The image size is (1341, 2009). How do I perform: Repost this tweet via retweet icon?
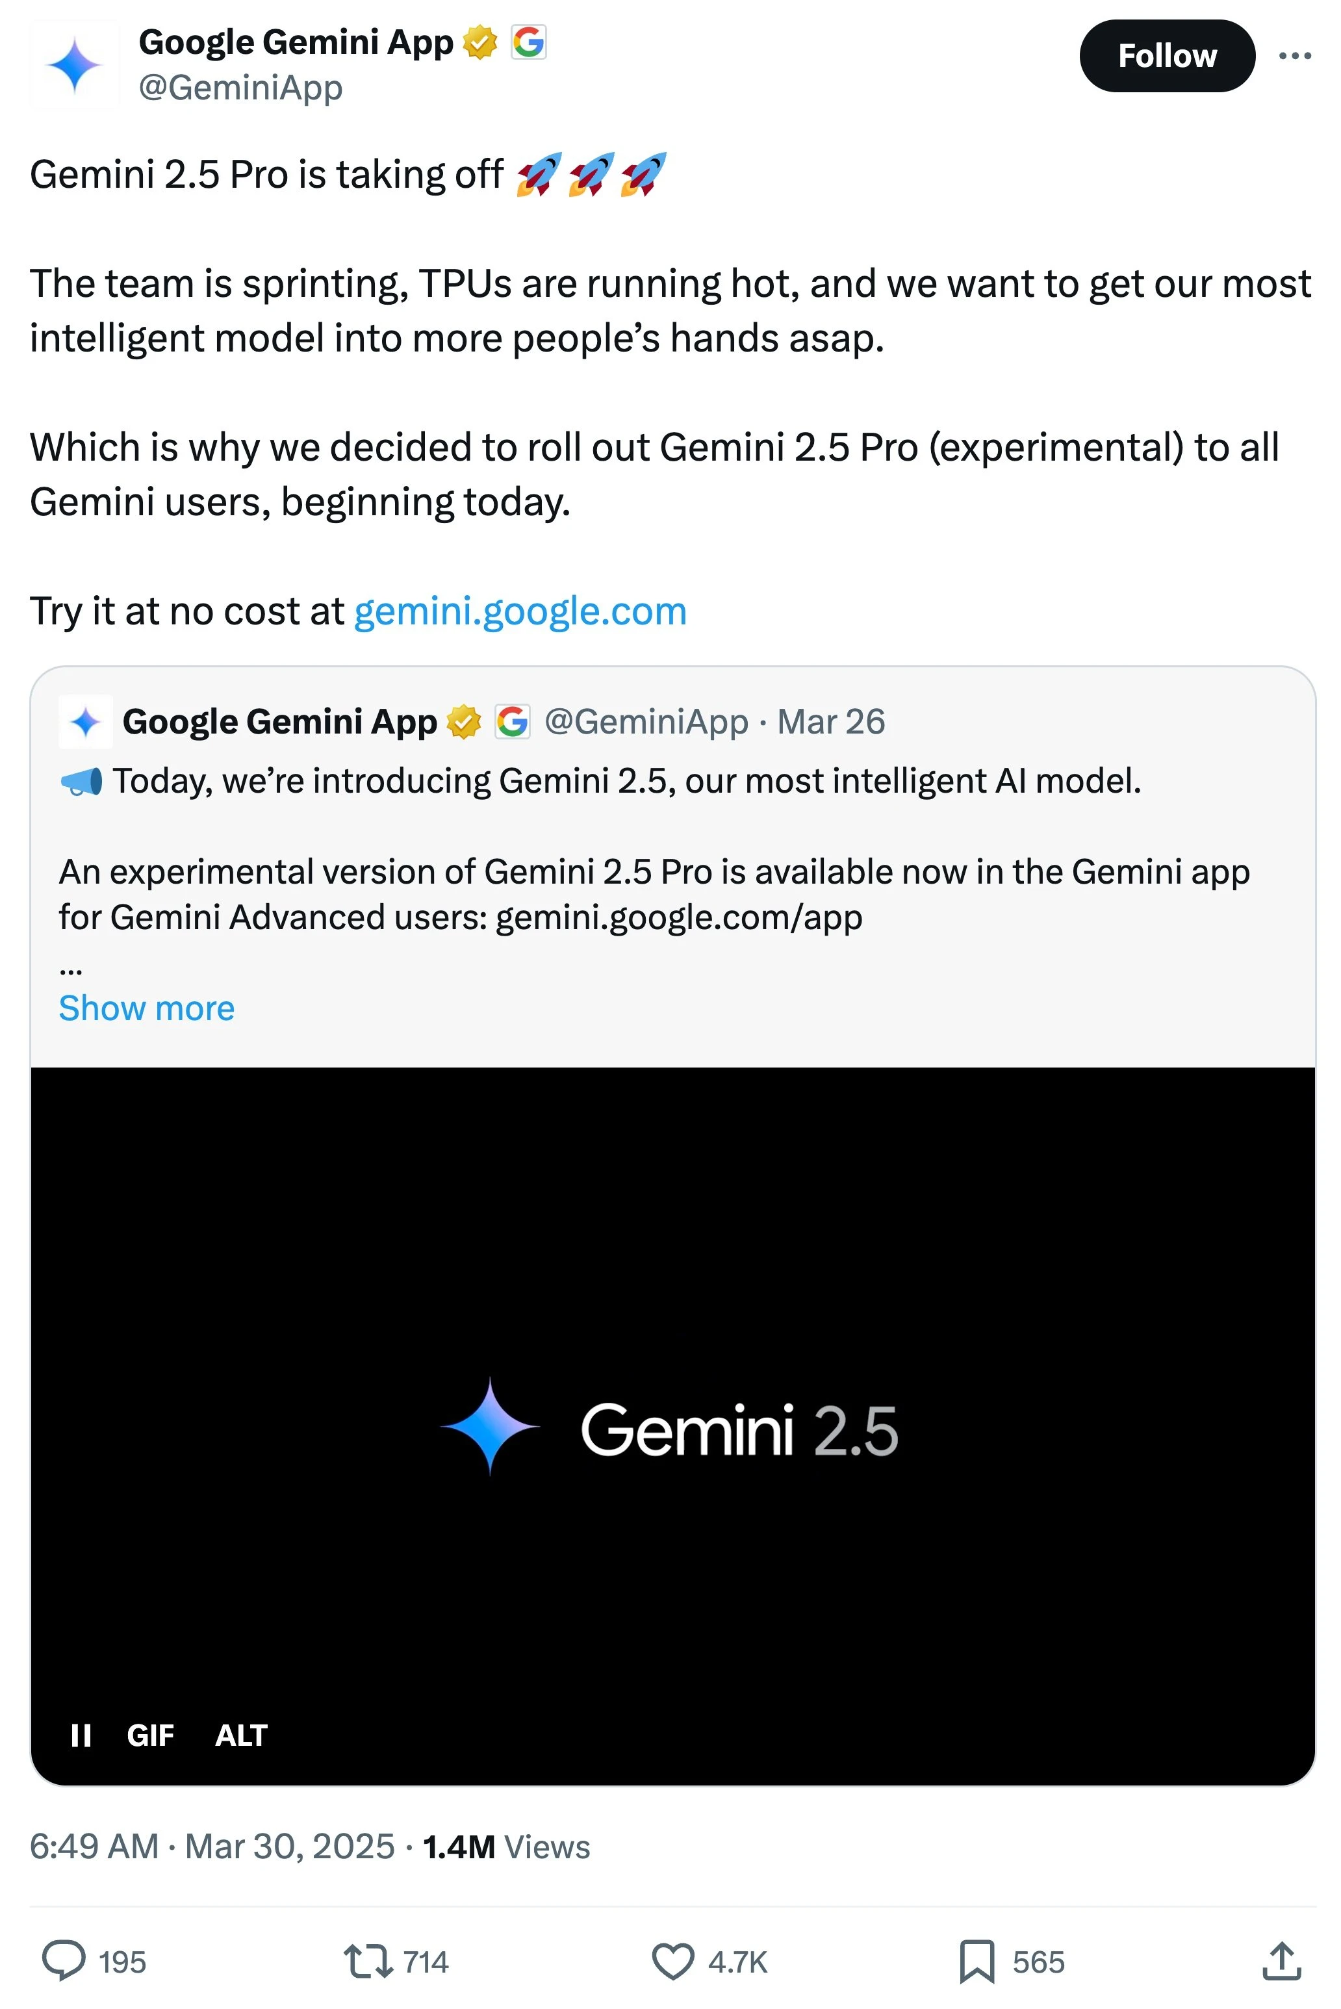click(368, 1961)
